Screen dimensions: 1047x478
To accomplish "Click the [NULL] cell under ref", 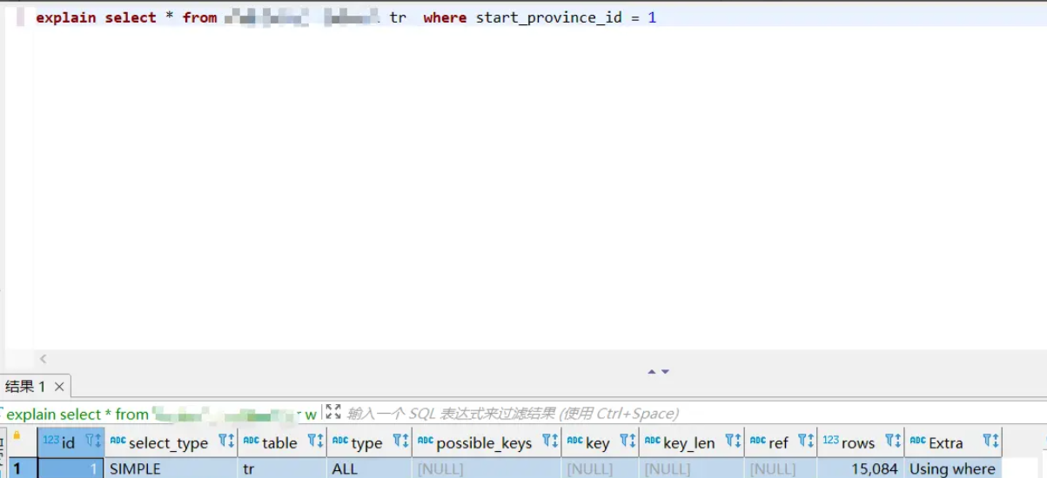I will (x=781, y=468).
